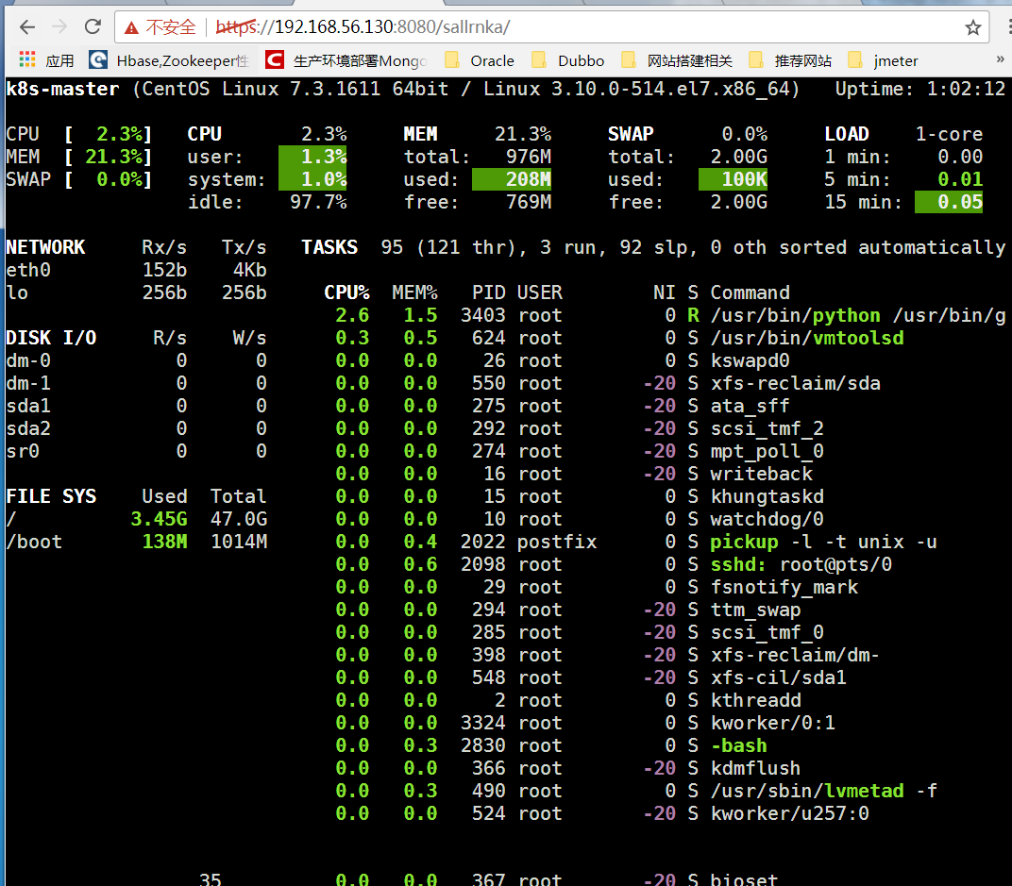Bookmark this page using the star icon
This screenshot has width=1012, height=886.
[972, 27]
